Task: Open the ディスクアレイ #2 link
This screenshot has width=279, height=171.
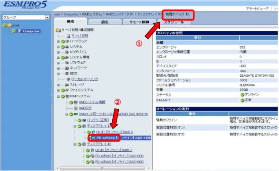Action: pyautogui.click(x=99, y=144)
